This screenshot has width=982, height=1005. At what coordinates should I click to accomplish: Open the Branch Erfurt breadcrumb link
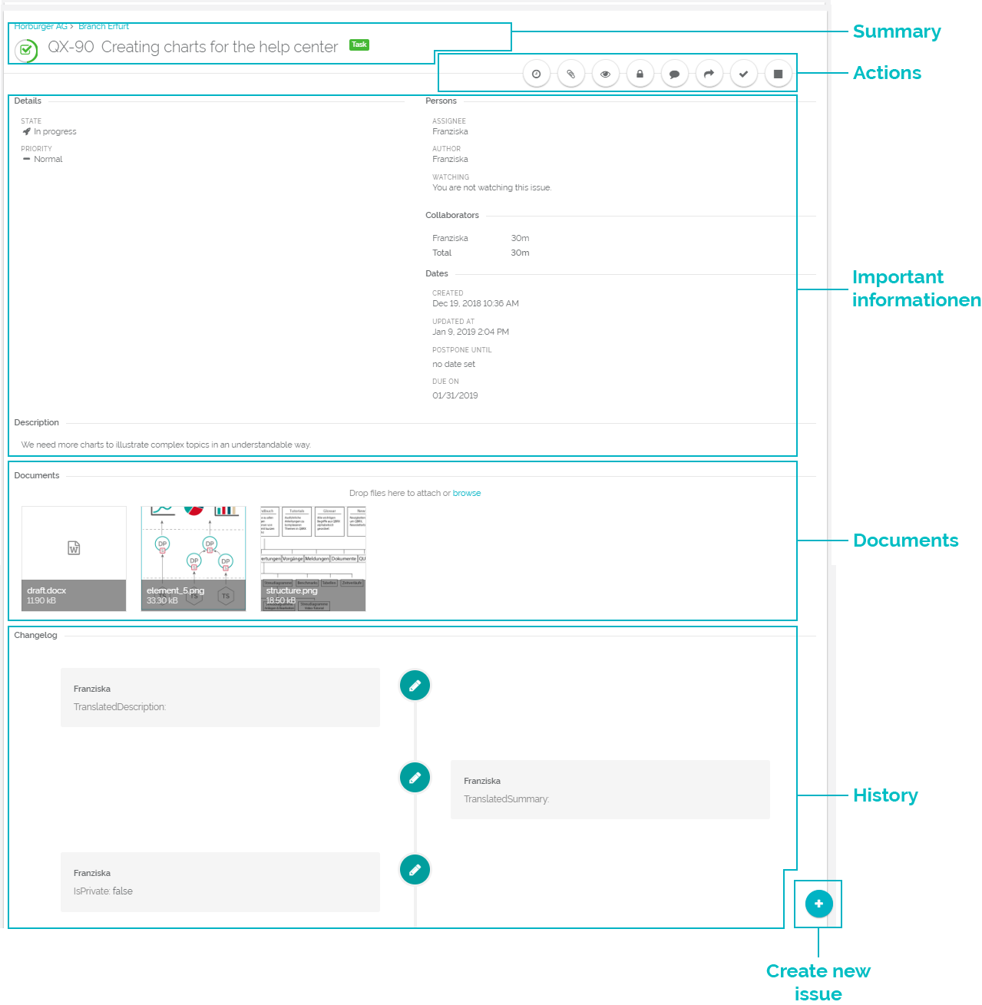pos(104,26)
